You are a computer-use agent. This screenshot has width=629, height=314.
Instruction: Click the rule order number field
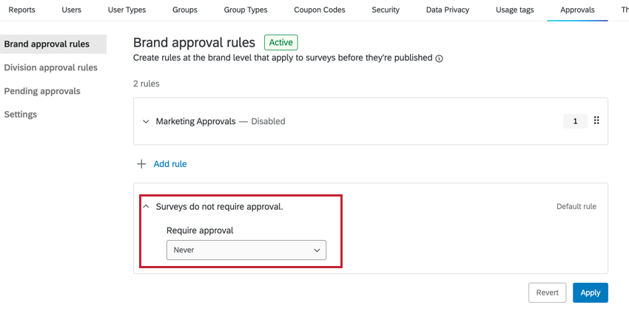(575, 121)
